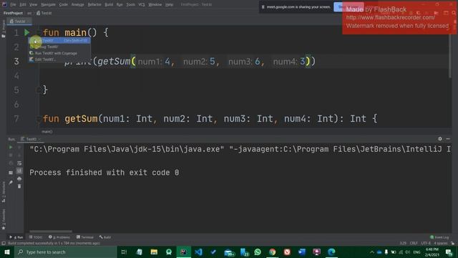Screen dimensions: 458x258
Task: Click the src breadcrumb segment
Action: (29, 13)
